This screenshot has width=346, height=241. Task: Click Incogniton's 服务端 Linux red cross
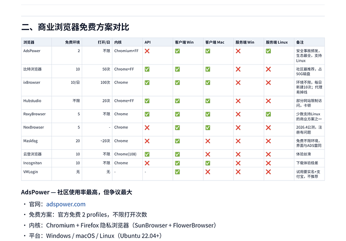point(268,163)
